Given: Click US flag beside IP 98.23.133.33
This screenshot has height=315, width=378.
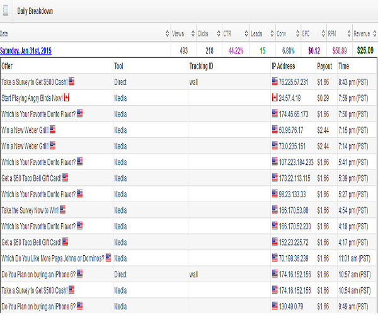Looking at the screenshot, I should (x=275, y=194).
